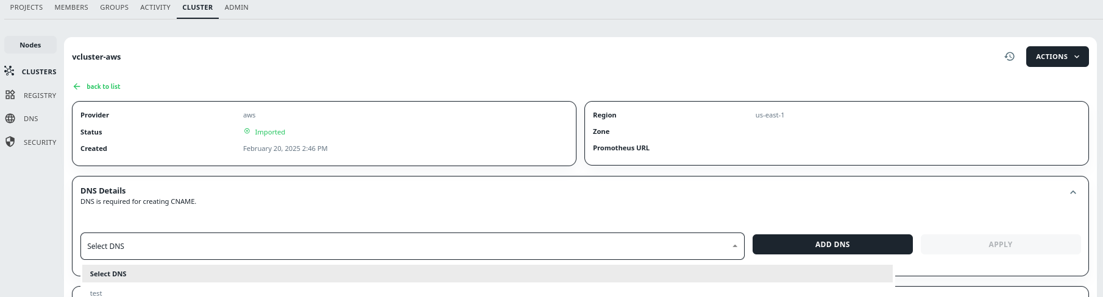
Task: Switch to the MEMBERS tab
Action: 71,7
